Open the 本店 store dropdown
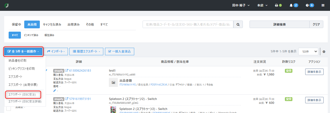 (x=262, y=6)
